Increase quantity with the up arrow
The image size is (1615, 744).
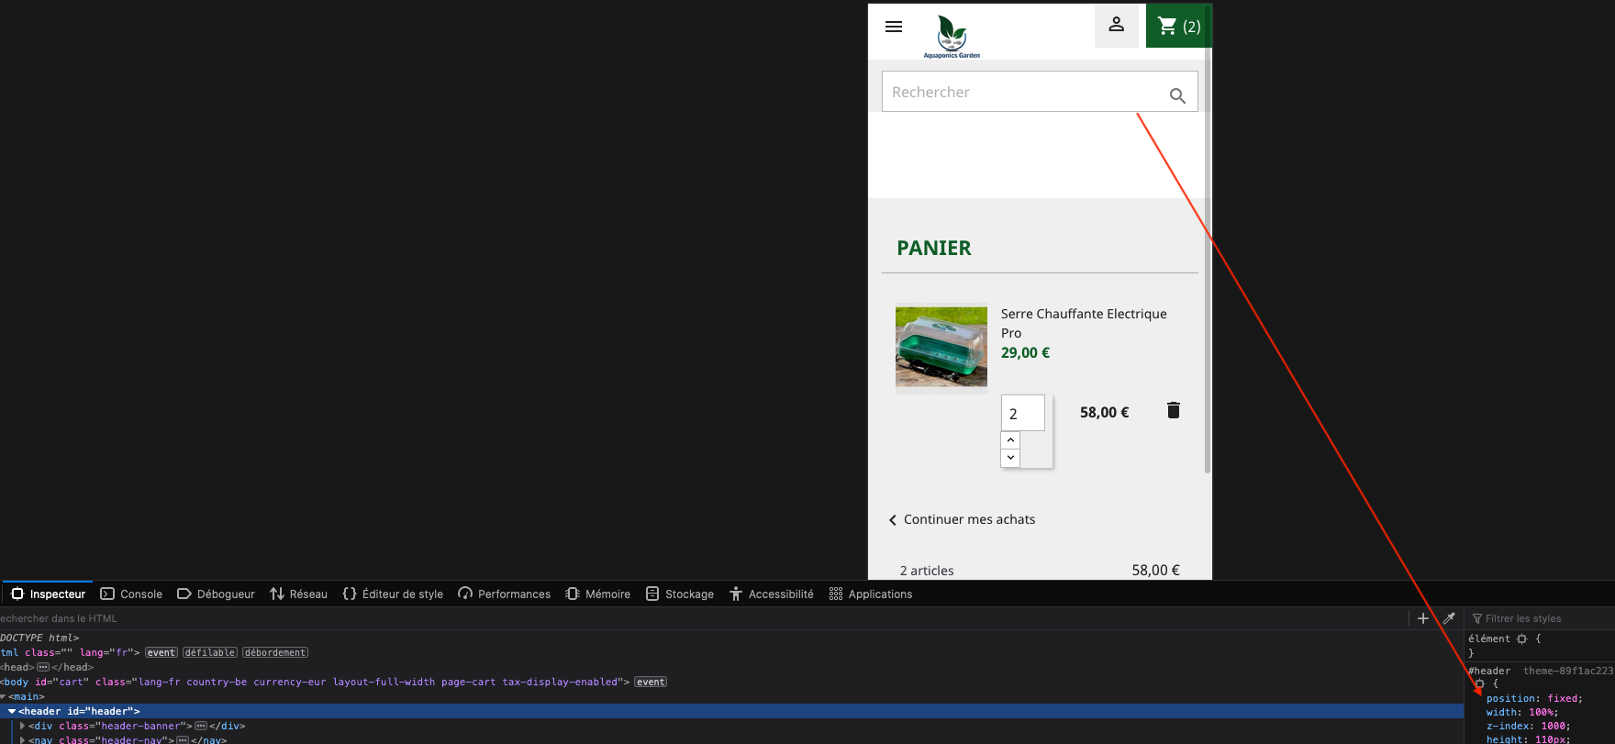pyautogui.click(x=1010, y=440)
